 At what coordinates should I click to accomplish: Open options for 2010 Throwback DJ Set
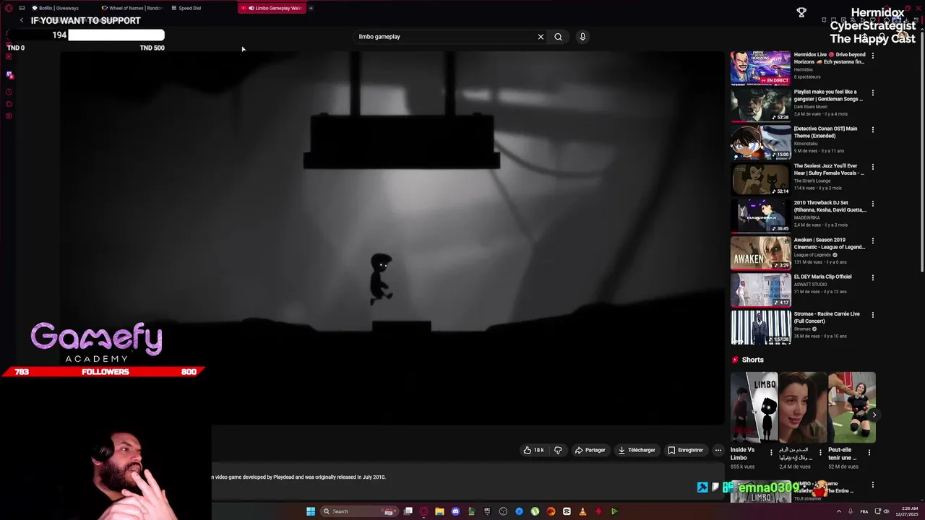[x=872, y=204]
